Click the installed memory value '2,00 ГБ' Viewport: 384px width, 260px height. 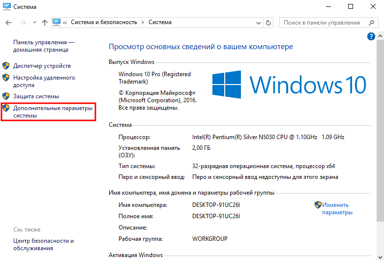[x=201, y=148]
